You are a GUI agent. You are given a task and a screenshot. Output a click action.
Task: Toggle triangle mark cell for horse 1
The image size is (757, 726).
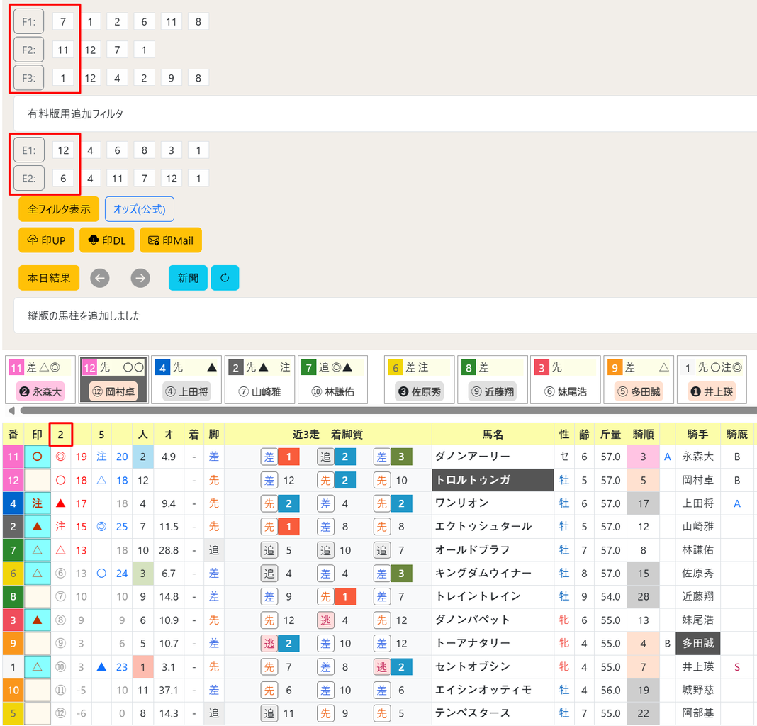[37, 667]
